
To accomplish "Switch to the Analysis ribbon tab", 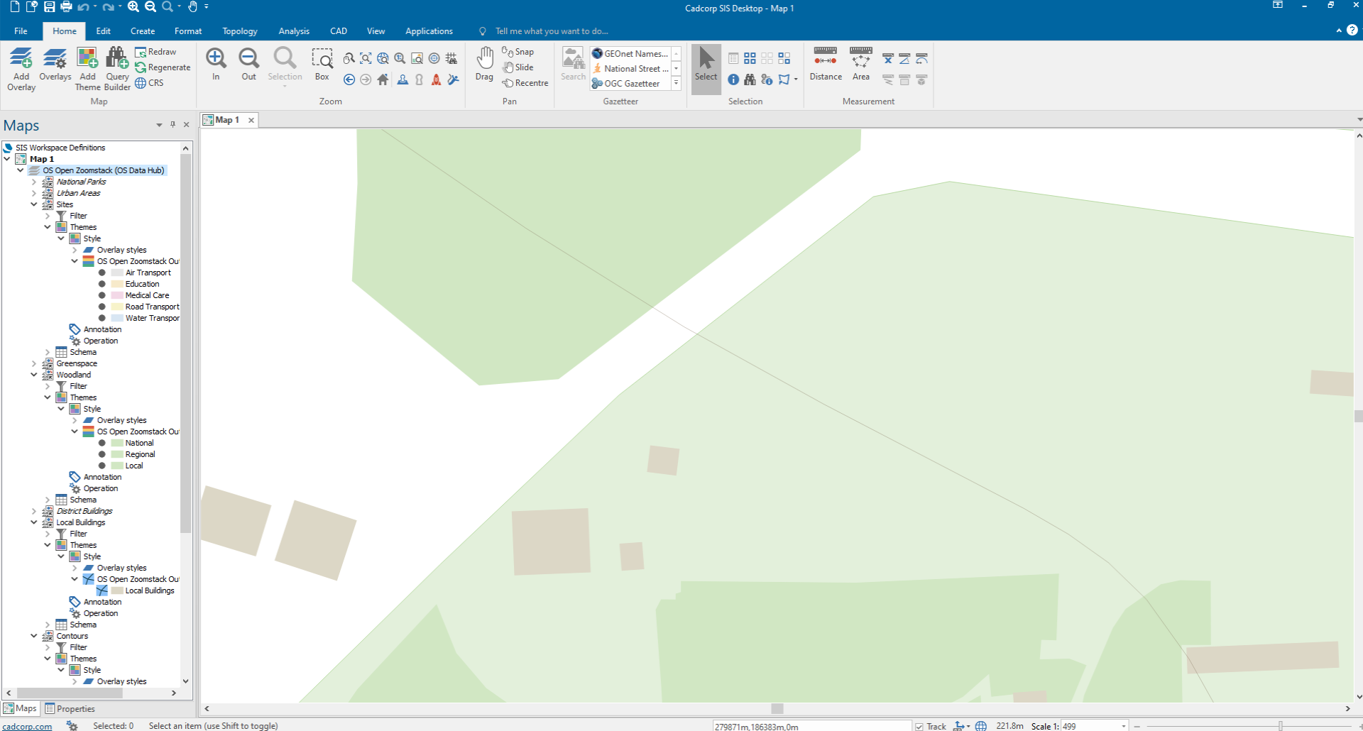I will [x=294, y=31].
